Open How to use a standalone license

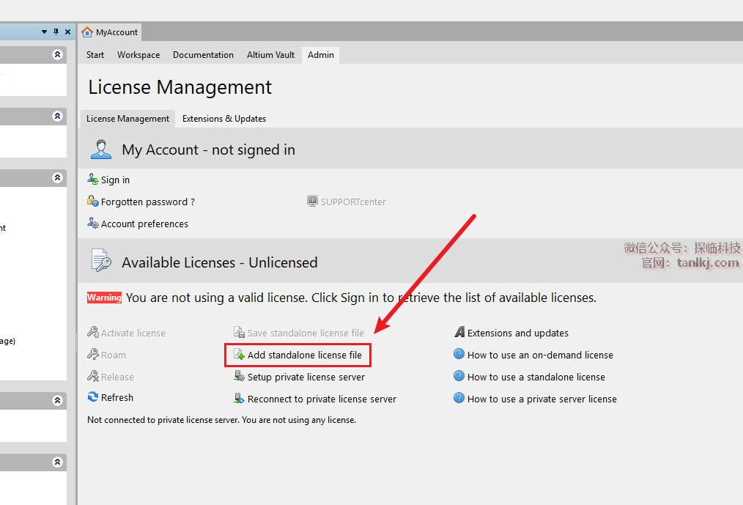[x=536, y=377]
